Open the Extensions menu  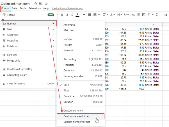[35, 8]
